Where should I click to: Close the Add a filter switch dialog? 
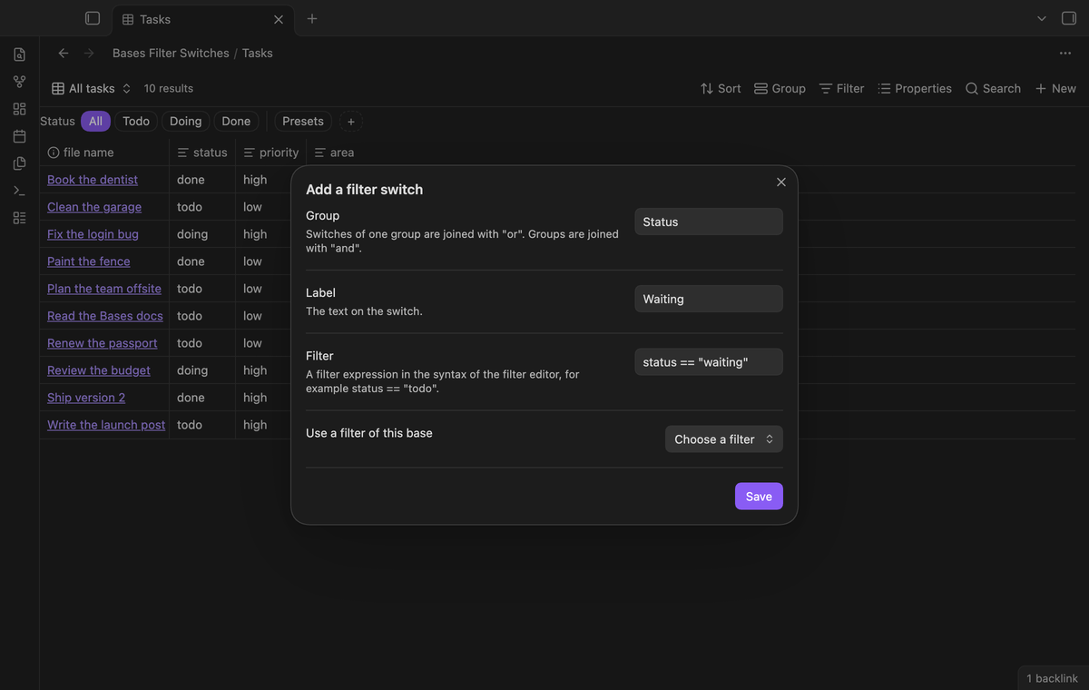tap(781, 182)
